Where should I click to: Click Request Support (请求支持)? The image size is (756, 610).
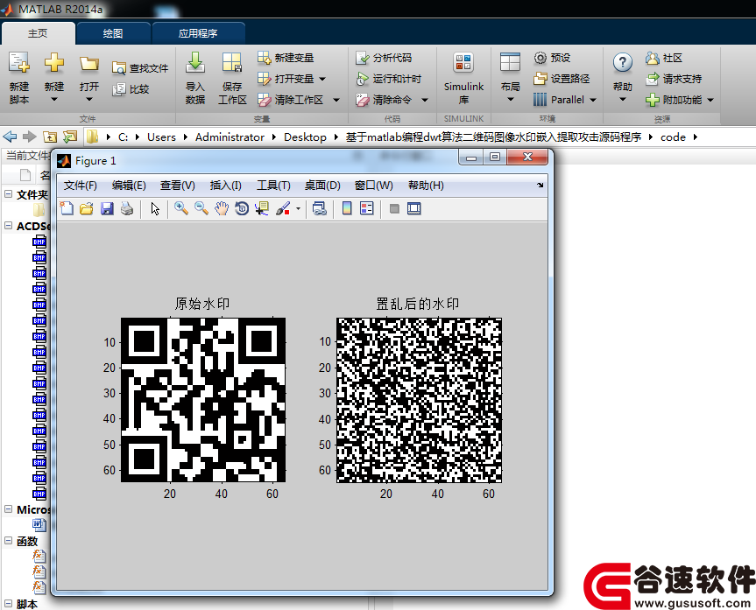tap(674, 79)
